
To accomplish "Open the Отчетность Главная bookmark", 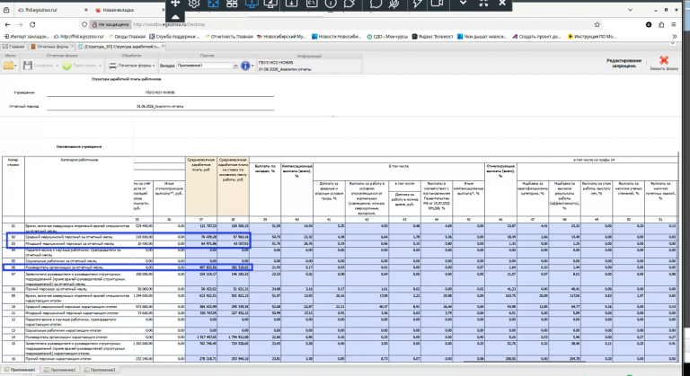I will (x=229, y=37).
